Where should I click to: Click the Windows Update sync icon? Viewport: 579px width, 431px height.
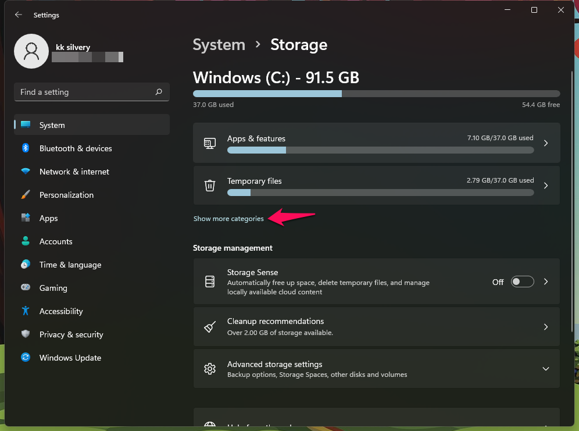click(x=26, y=357)
